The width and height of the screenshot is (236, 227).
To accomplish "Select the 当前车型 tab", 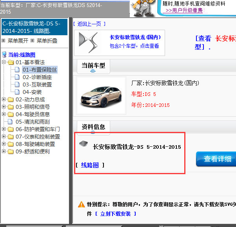I will [93, 66].
